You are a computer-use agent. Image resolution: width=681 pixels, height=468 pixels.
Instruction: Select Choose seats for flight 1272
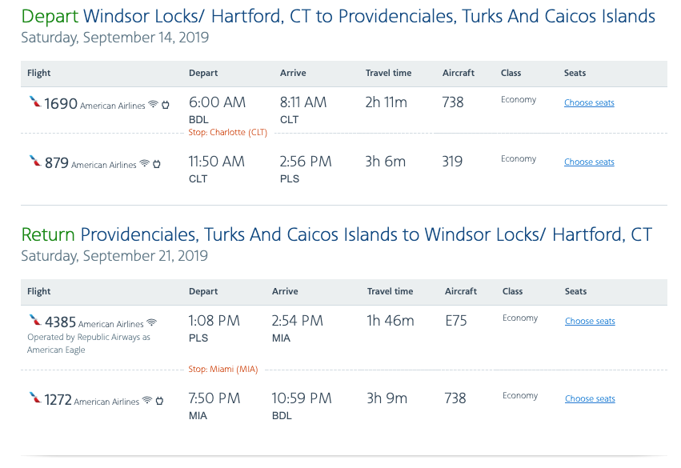tap(590, 398)
